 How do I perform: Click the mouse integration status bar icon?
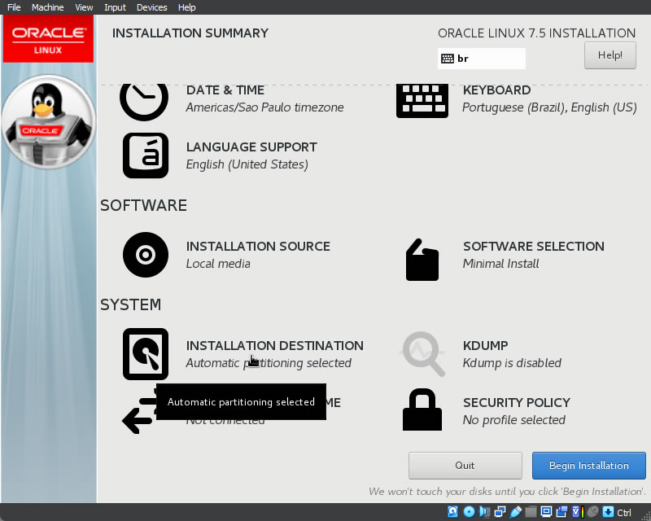coord(593,511)
